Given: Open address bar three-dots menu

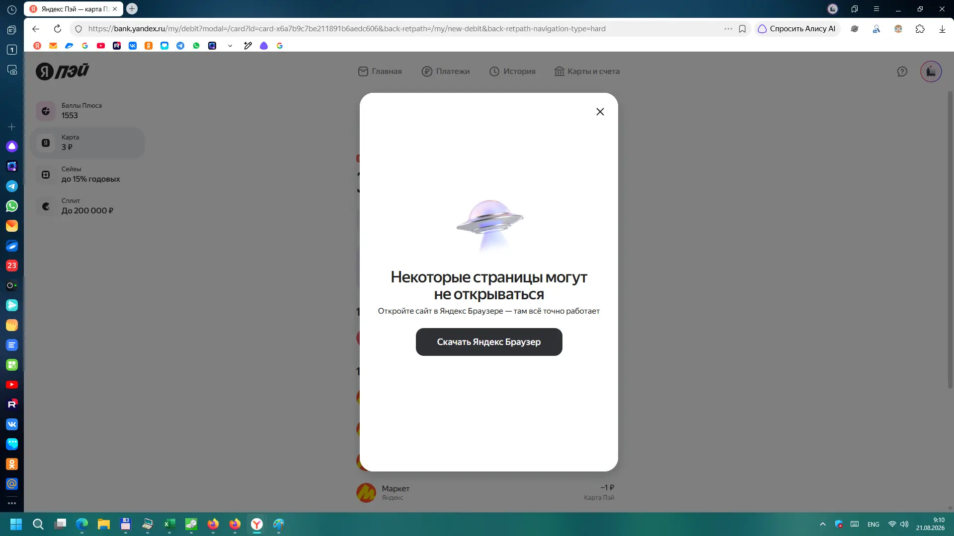Looking at the screenshot, I should [x=728, y=29].
